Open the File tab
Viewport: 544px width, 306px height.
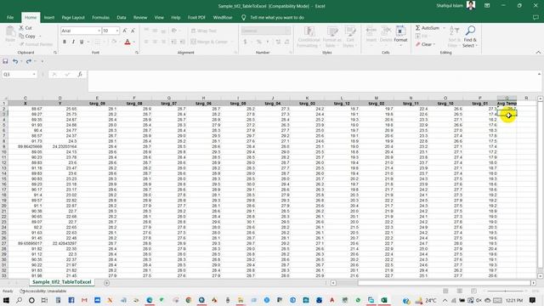tap(10, 17)
